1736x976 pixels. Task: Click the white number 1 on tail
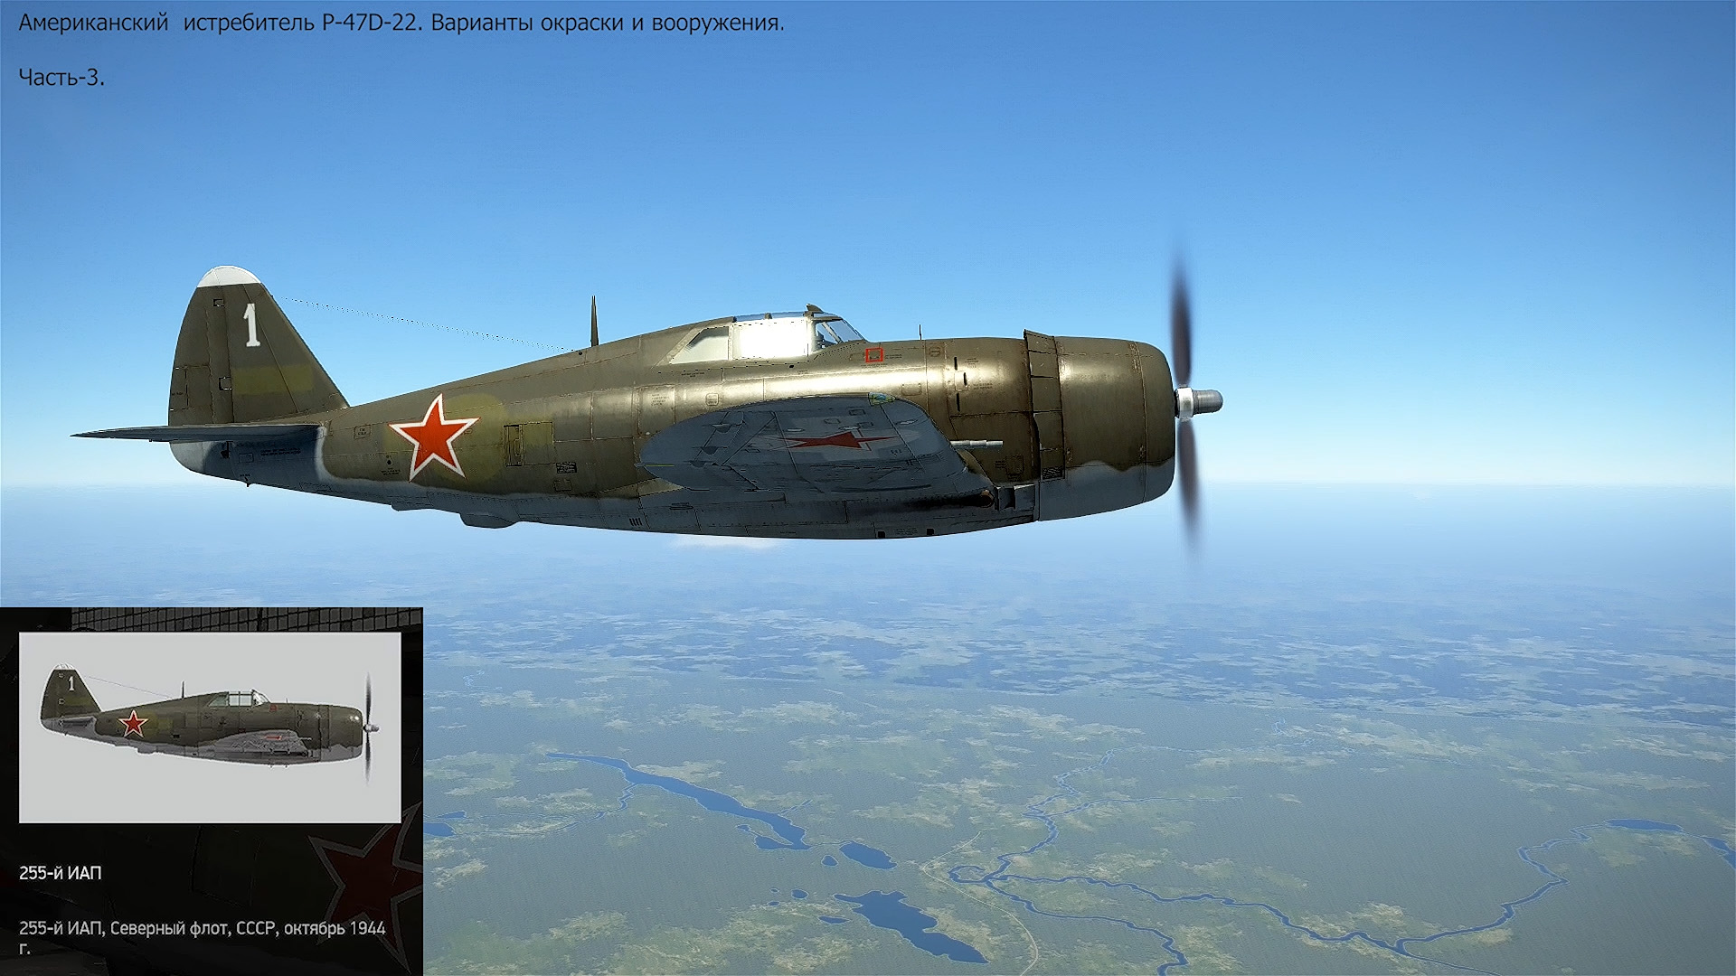[x=251, y=326]
